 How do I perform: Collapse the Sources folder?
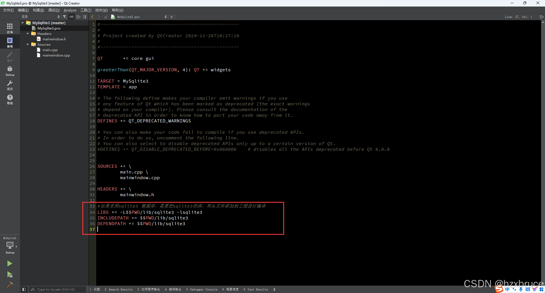click(x=28, y=44)
